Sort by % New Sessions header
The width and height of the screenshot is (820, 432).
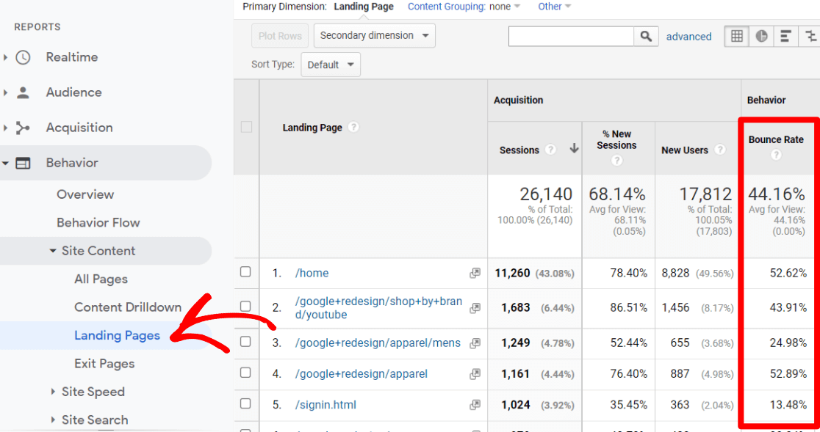617,140
